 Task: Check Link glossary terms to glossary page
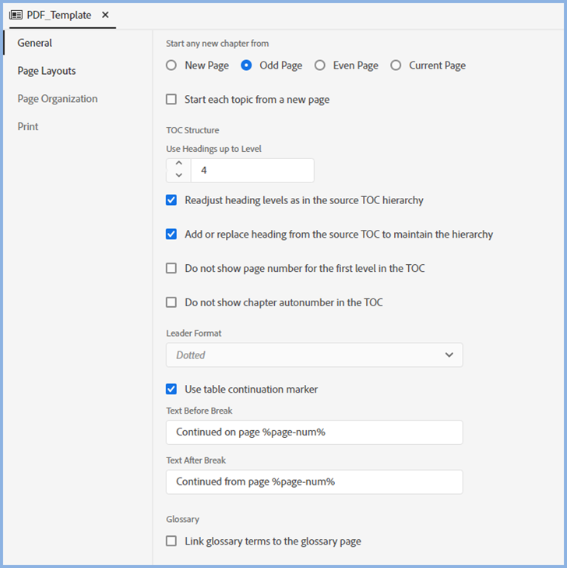click(x=171, y=541)
